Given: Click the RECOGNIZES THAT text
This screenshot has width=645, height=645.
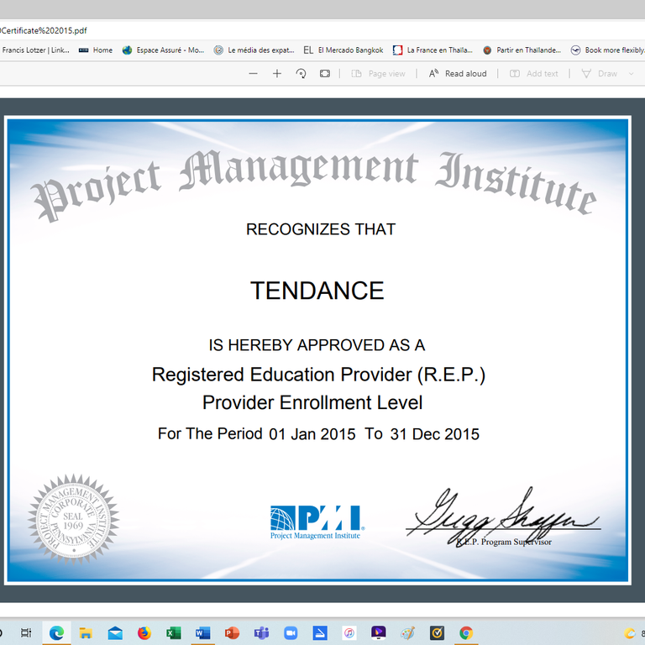Looking at the screenshot, I should point(321,229).
